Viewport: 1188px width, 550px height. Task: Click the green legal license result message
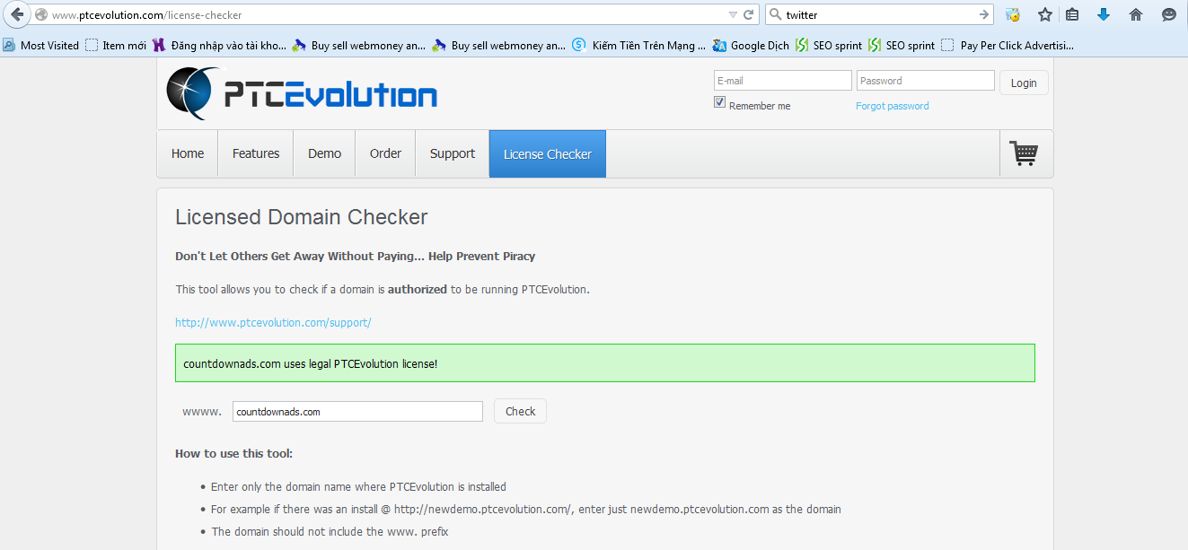(605, 362)
